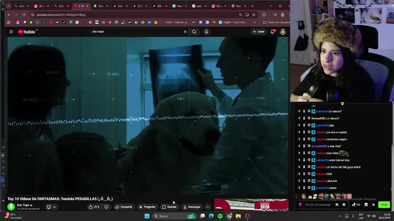394x221 pixels.
Task: Open the Doc Tops channel avatar
Action: coord(11,207)
